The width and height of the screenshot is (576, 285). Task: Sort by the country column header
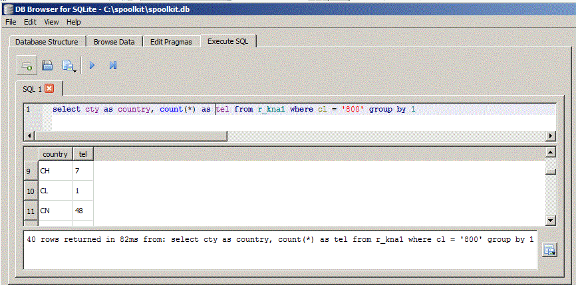(x=55, y=154)
